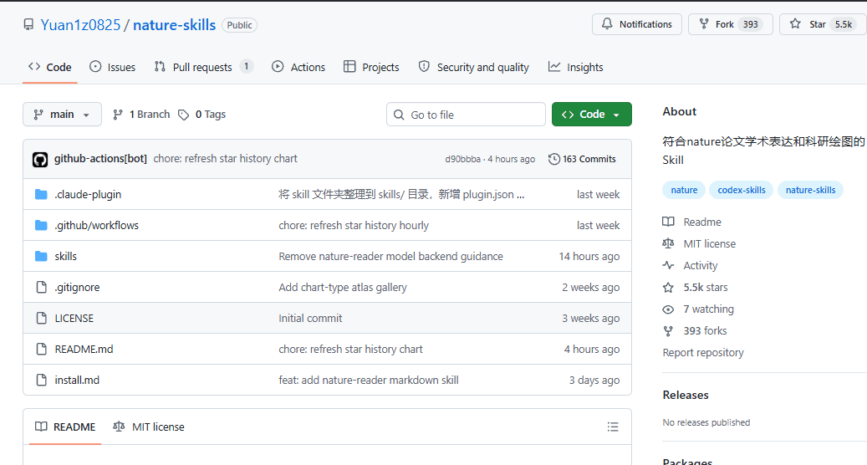Open the install.md file name
The image size is (867, 465).
pyautogui.click(x=77, y=381)
